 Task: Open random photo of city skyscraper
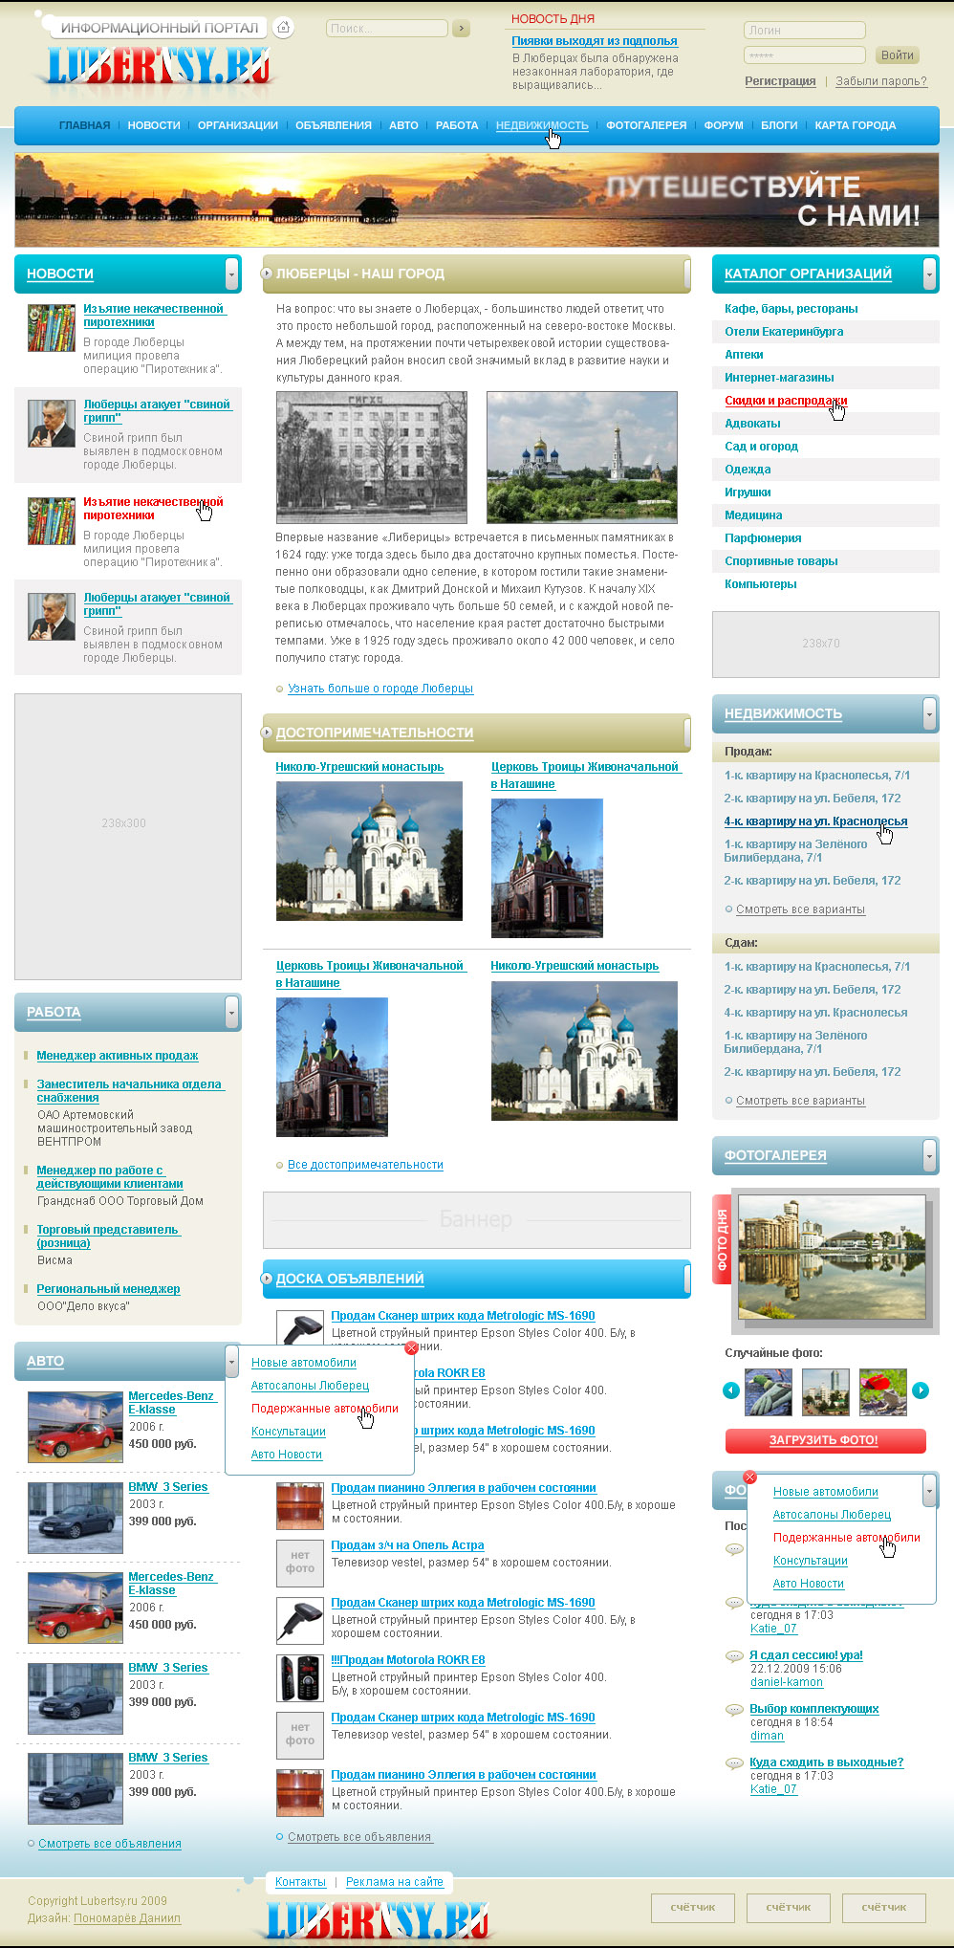826,1392
